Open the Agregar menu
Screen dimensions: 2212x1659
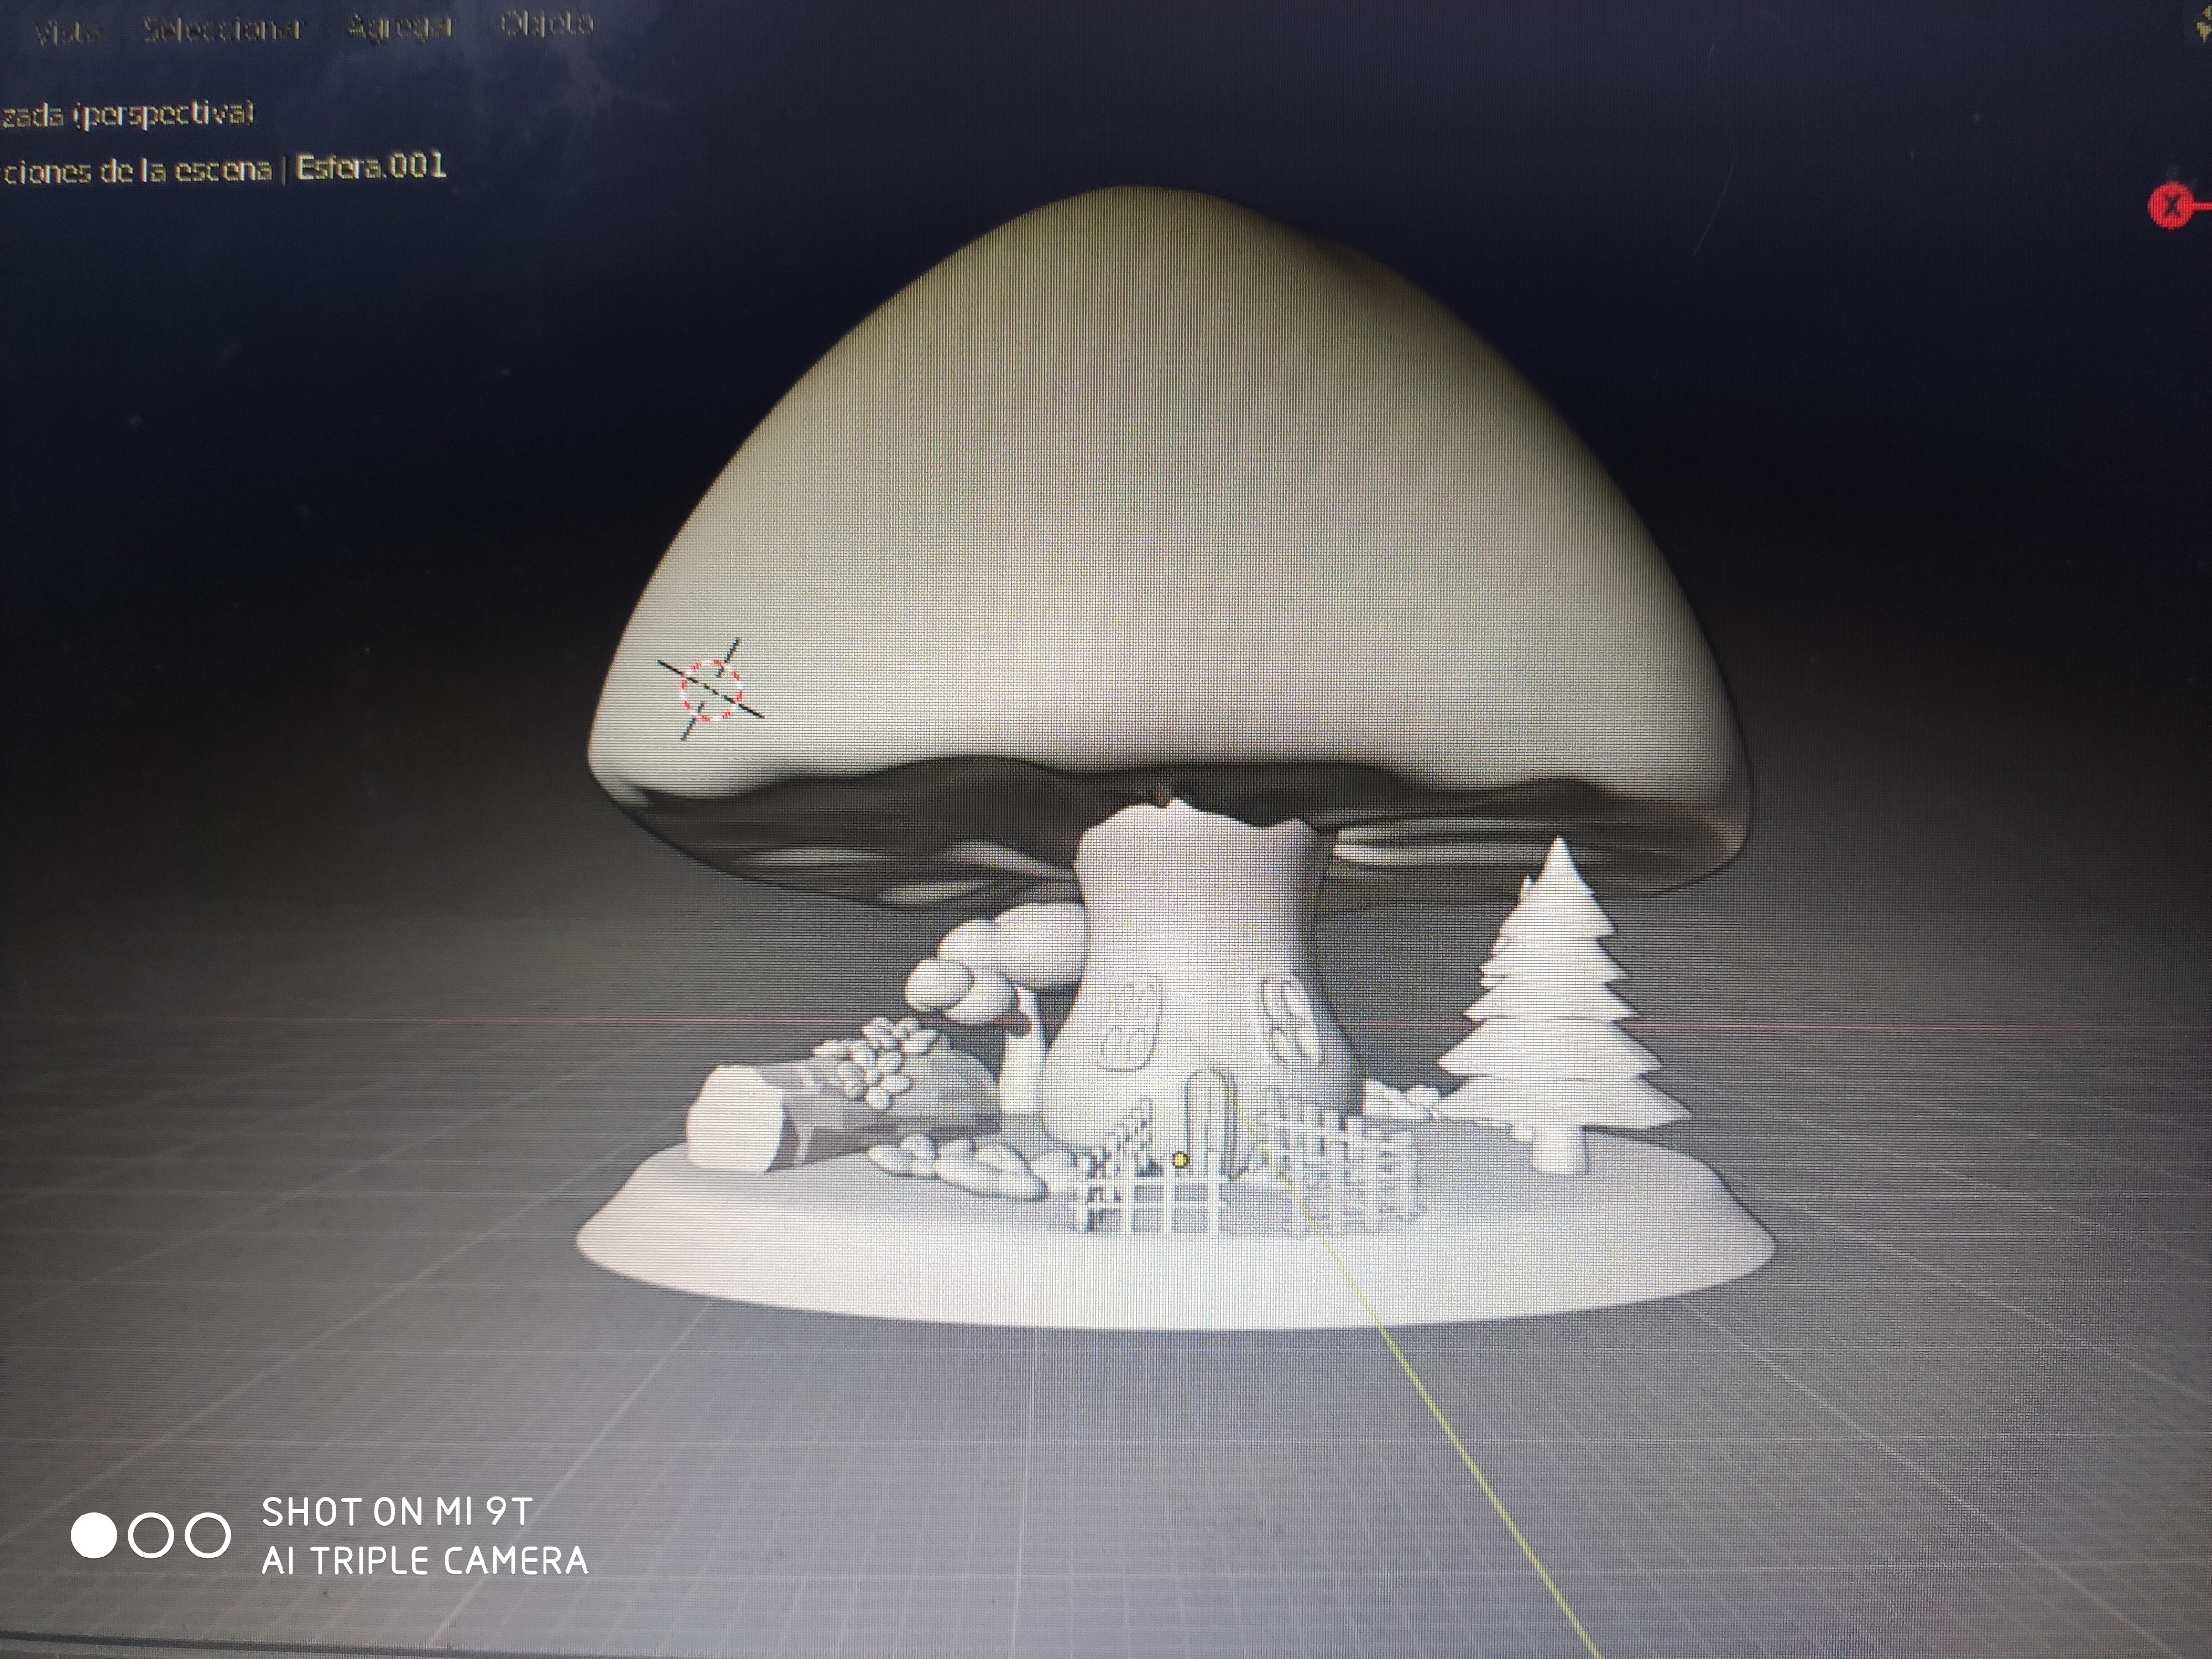(x=400, y=26)
